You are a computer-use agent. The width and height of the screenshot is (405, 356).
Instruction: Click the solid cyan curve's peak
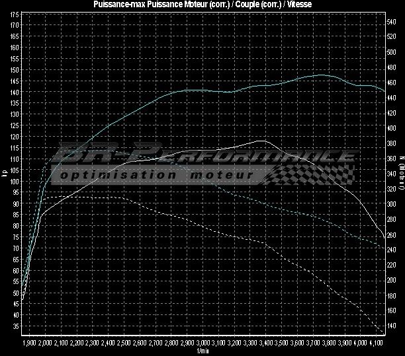click(322, 75)
